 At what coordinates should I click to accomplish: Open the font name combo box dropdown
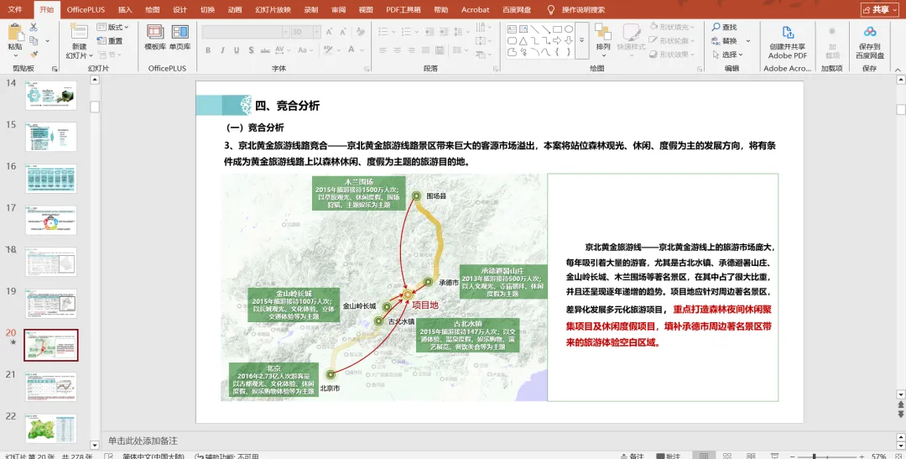285,32
